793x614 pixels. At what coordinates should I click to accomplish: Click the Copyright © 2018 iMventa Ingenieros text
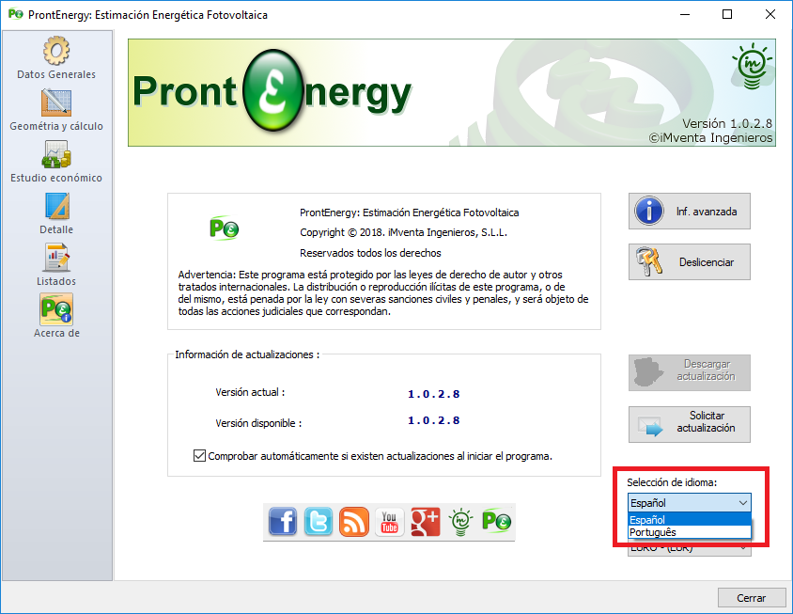click(x=404, y=233)
